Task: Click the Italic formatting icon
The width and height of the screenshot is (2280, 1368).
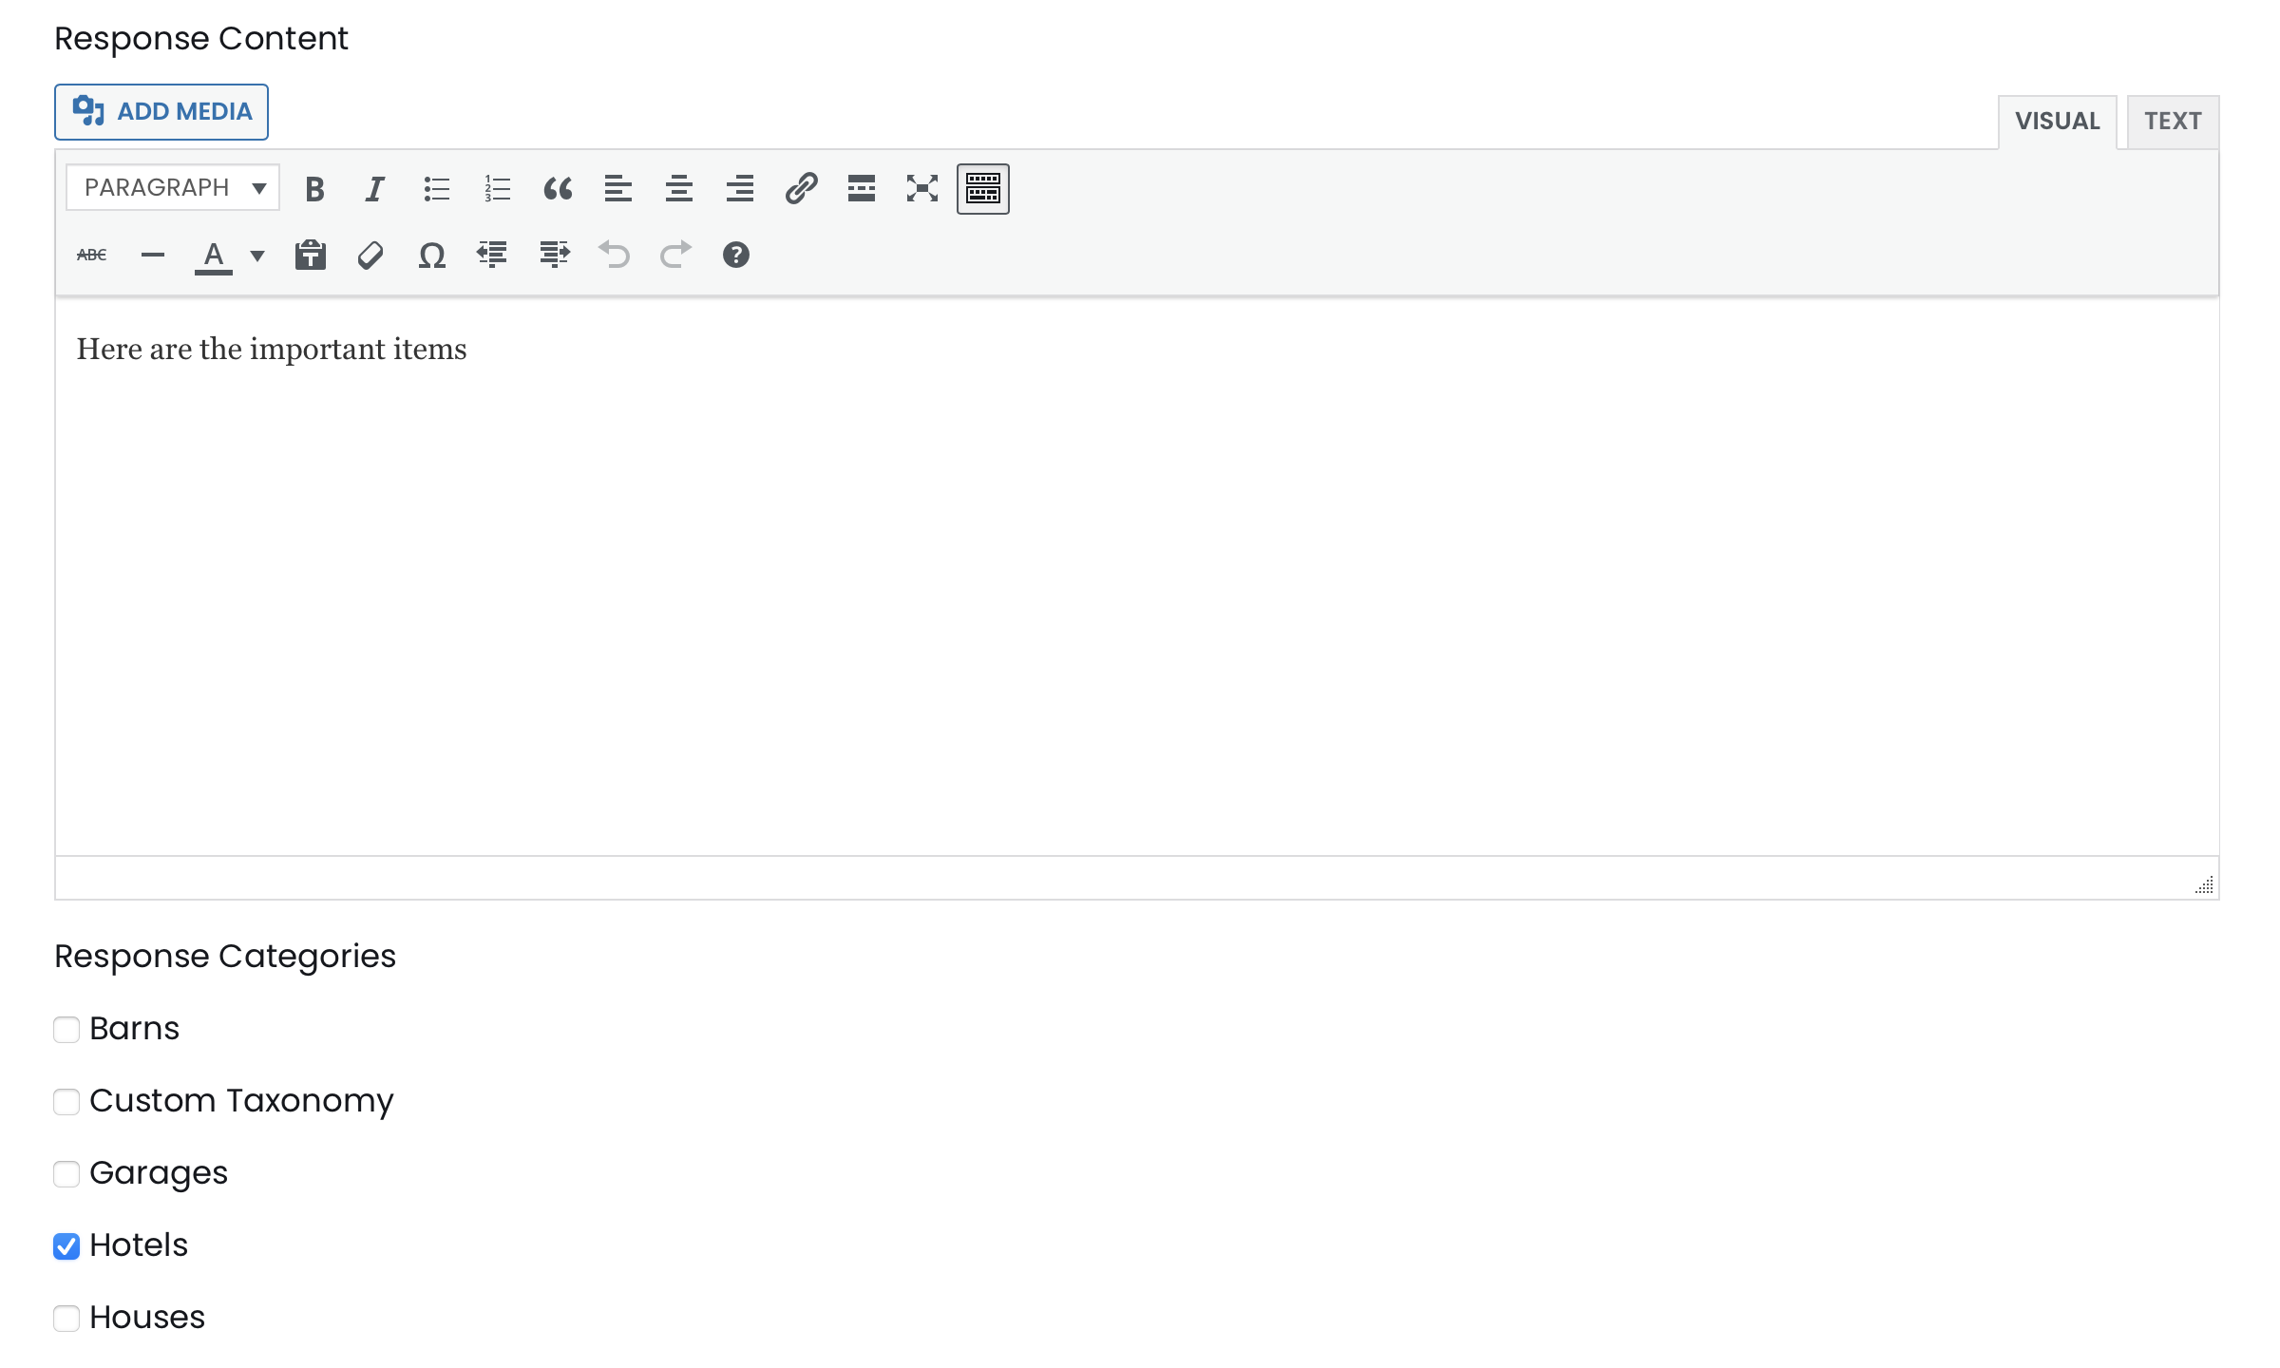Action: point(373,189)
